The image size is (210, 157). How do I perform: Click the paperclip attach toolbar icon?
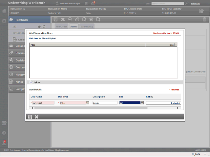click(x=77, y=20)
